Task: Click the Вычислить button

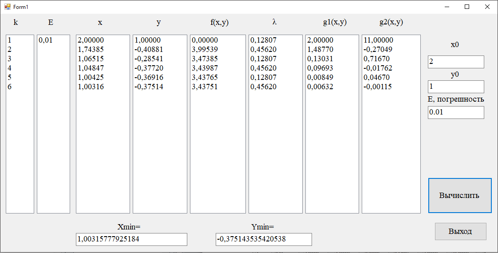Action: 459,195
